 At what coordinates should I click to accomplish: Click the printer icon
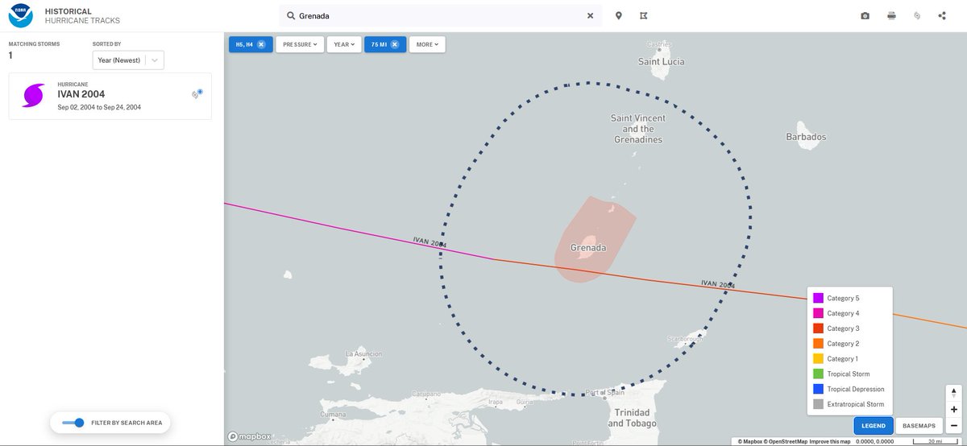click(891, 15)
